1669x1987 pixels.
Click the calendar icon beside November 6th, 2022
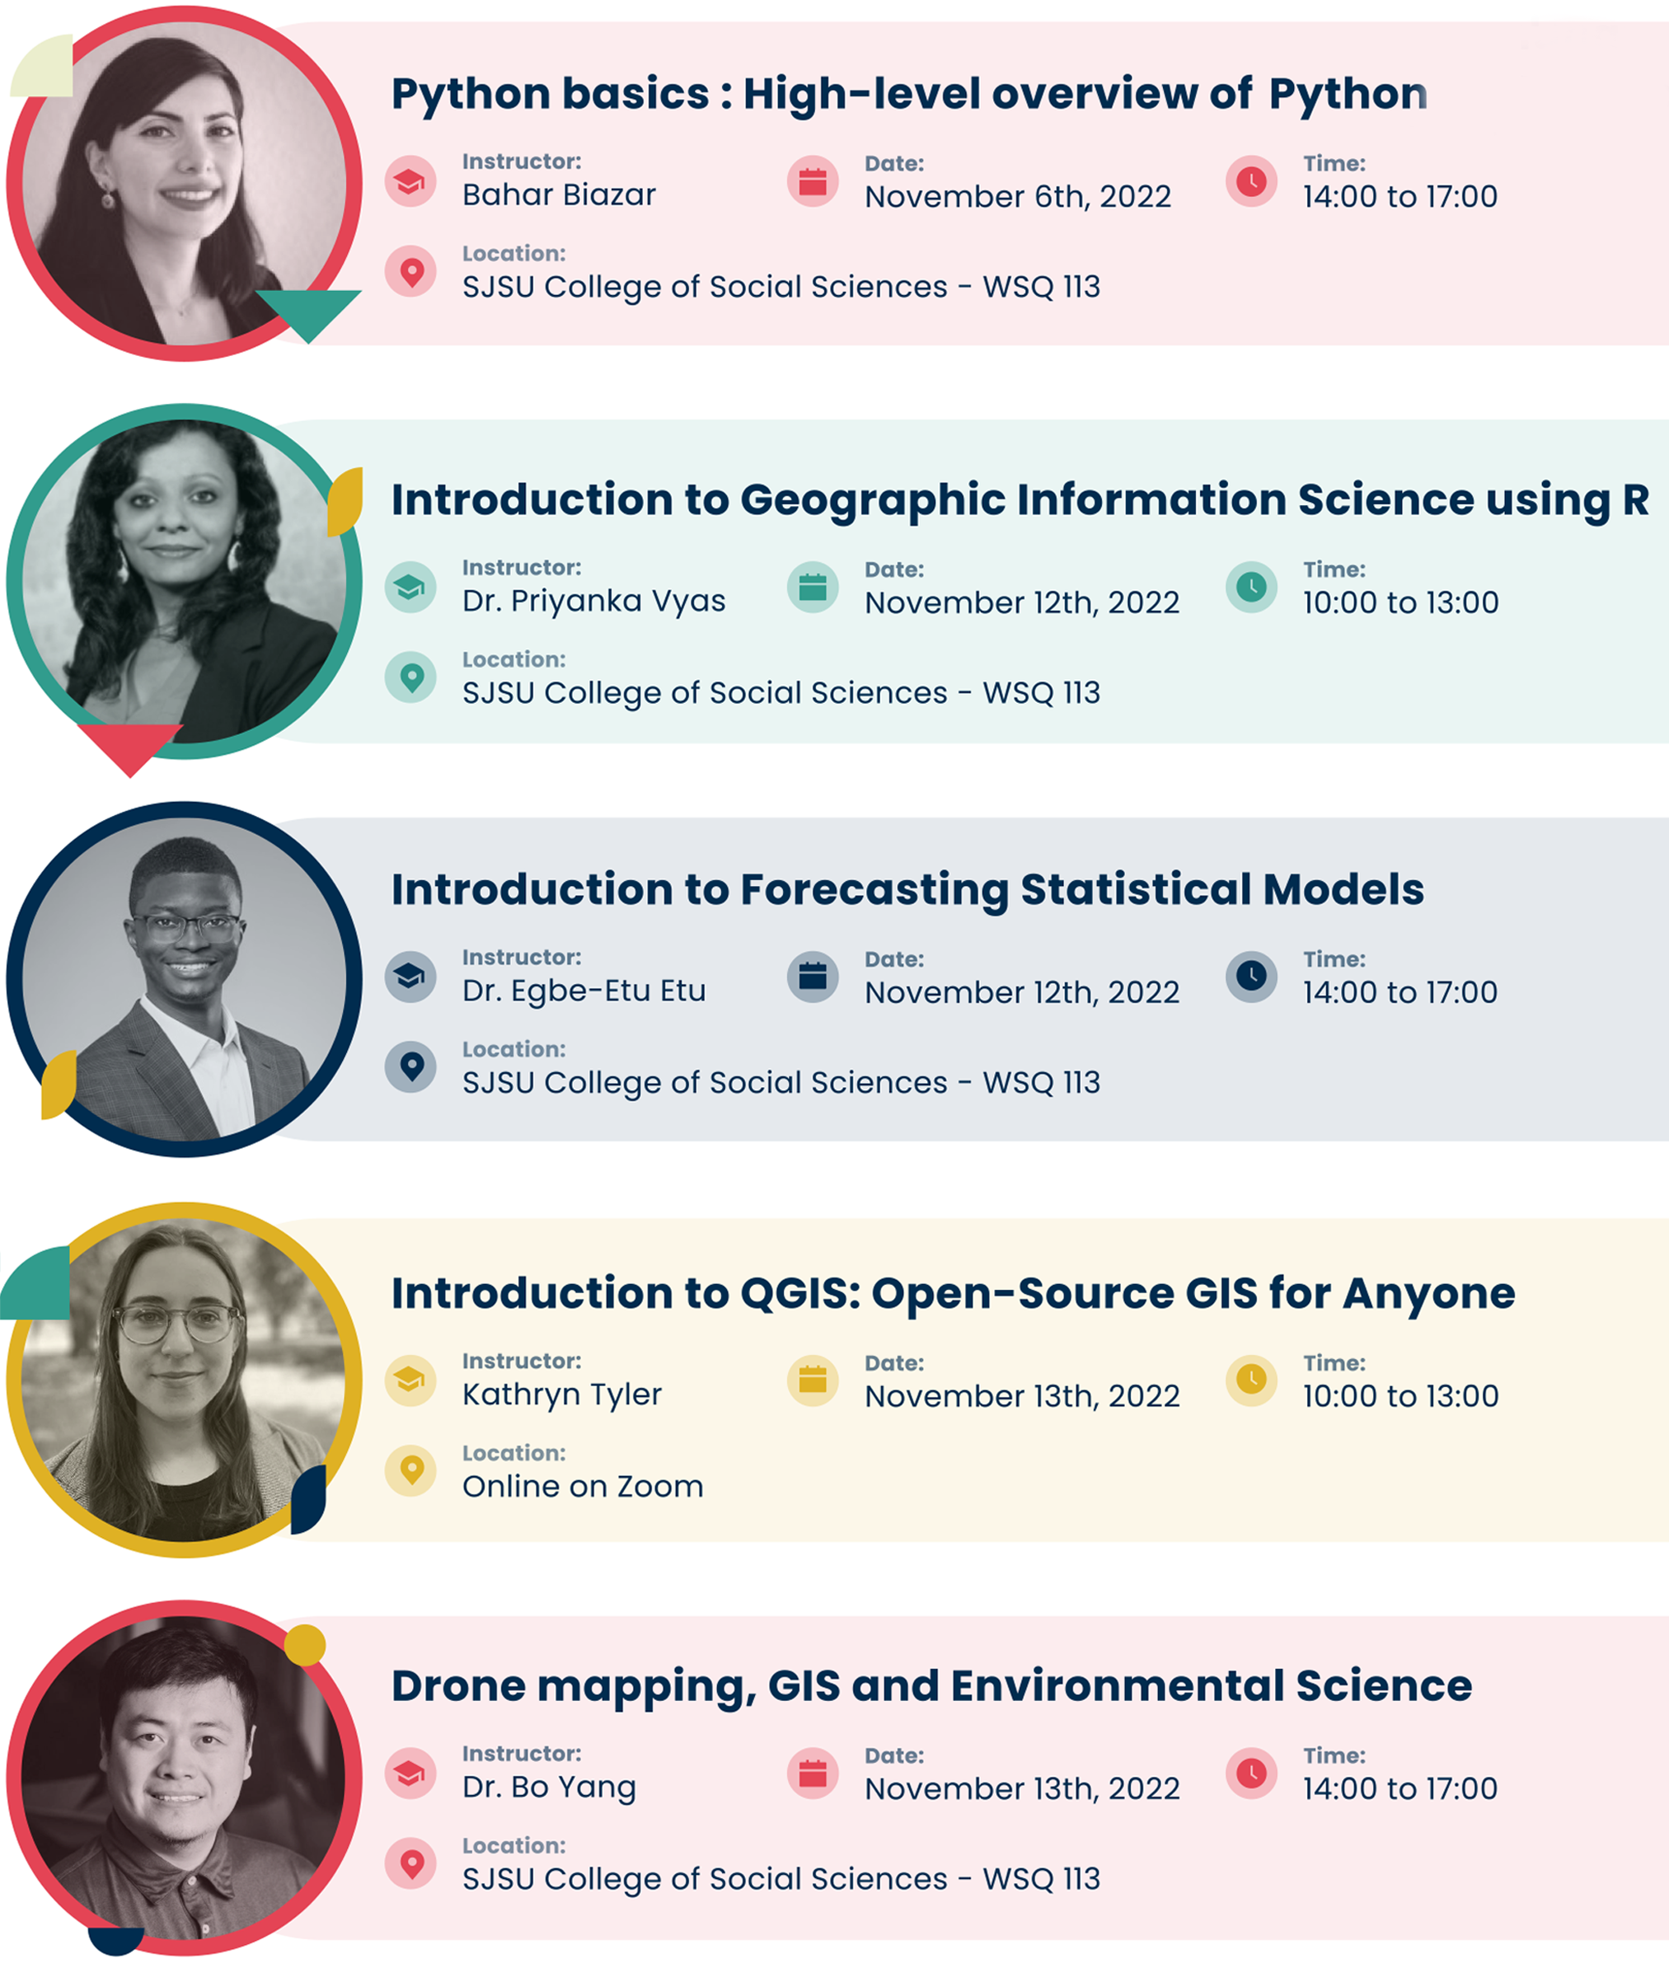(813, 180)
